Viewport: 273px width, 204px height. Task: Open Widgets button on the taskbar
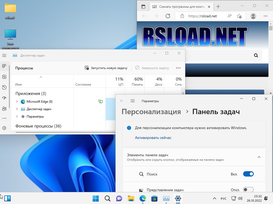[7, 198]
